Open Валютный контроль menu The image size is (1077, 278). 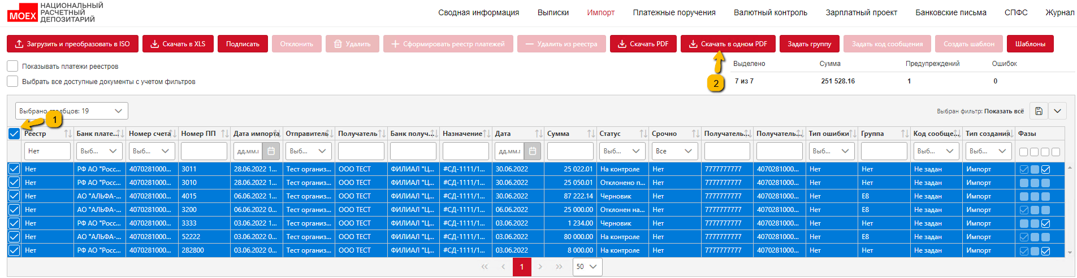771,12
